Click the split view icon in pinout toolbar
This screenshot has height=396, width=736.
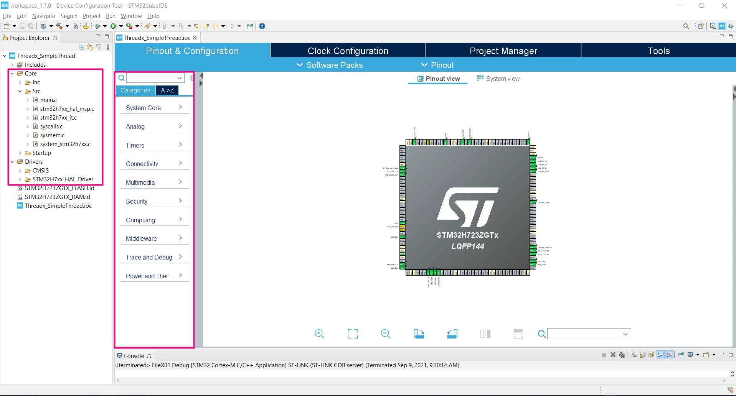[485, 334]
